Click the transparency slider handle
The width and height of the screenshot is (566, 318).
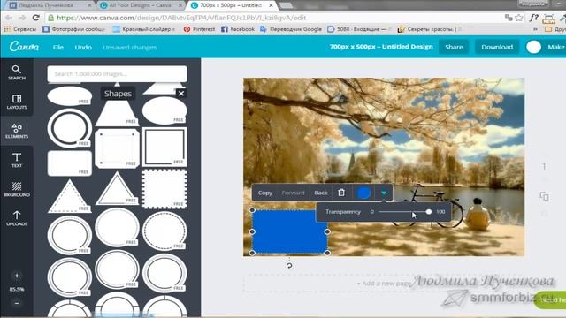pyautogui.click(x=428, y=212)
